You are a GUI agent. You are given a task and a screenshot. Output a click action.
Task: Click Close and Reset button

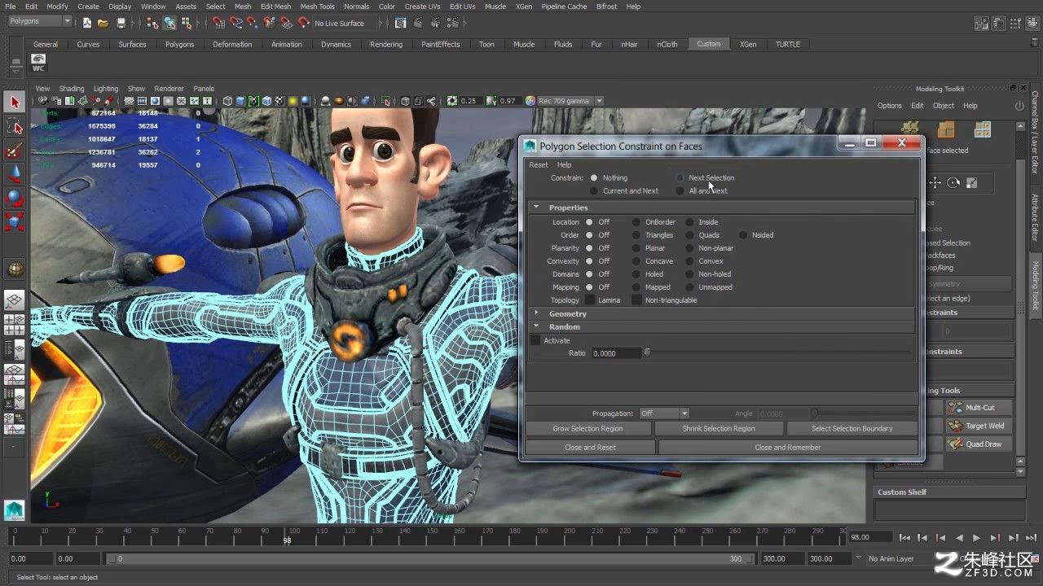[x=590, y=447]
